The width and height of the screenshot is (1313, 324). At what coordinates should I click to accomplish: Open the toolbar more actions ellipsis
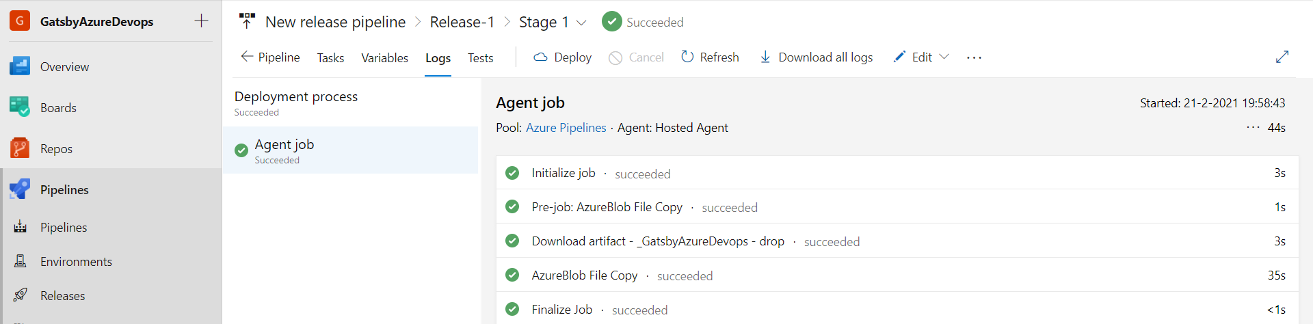click(x=974, y=58)
